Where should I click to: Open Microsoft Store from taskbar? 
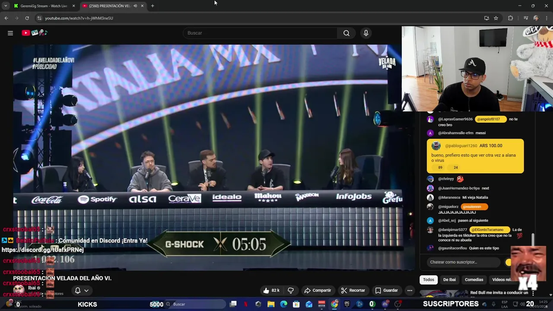click(296, 304)
